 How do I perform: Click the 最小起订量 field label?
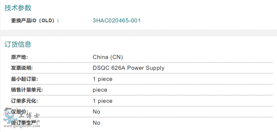coord(24,79)
